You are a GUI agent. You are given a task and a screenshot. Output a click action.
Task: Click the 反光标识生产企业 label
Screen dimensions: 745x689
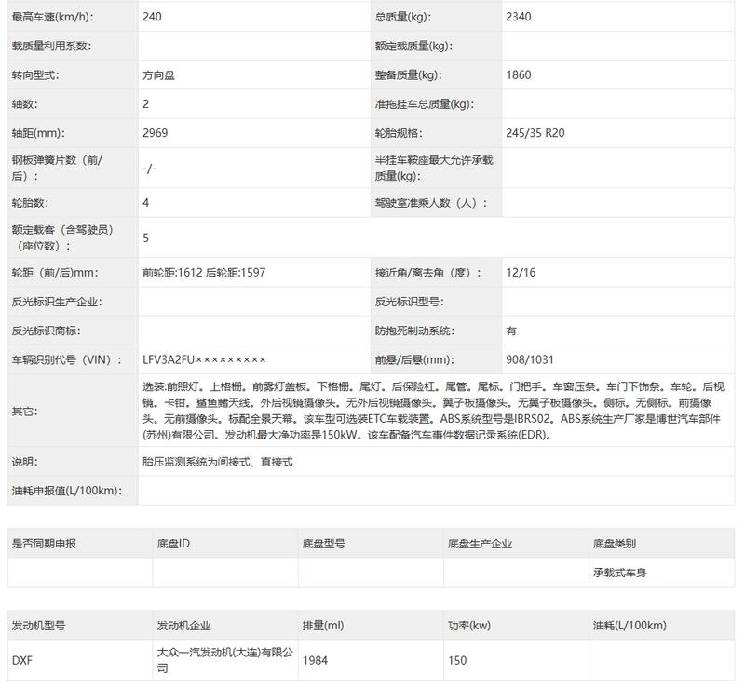click(x=57, y=302)
